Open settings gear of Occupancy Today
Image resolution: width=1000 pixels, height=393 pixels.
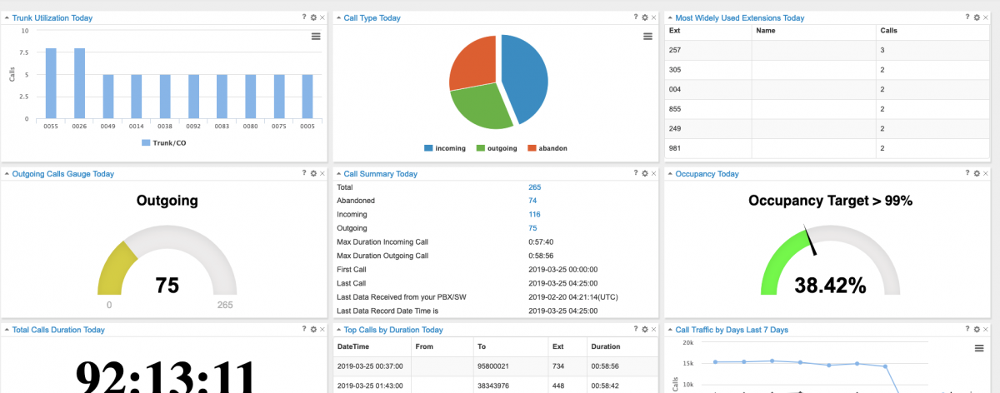click(x=977, y=173)
